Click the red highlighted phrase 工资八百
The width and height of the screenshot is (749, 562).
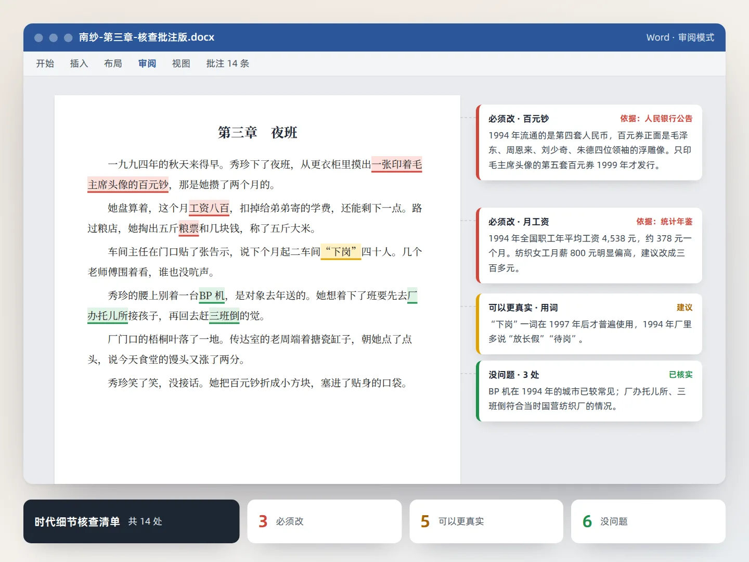click(209, 208)
